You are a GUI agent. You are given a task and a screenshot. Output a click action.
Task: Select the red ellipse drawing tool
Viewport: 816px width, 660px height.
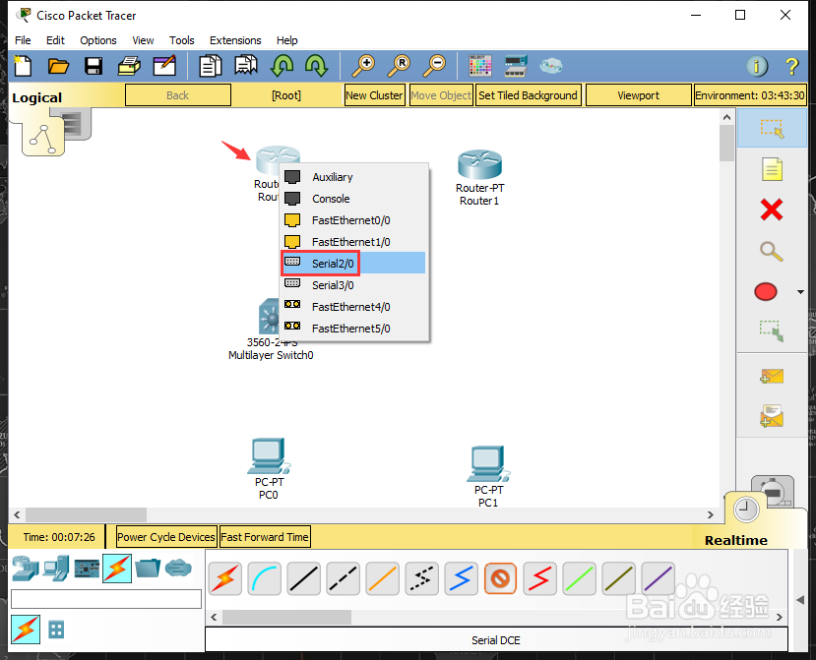coord(766,292)
